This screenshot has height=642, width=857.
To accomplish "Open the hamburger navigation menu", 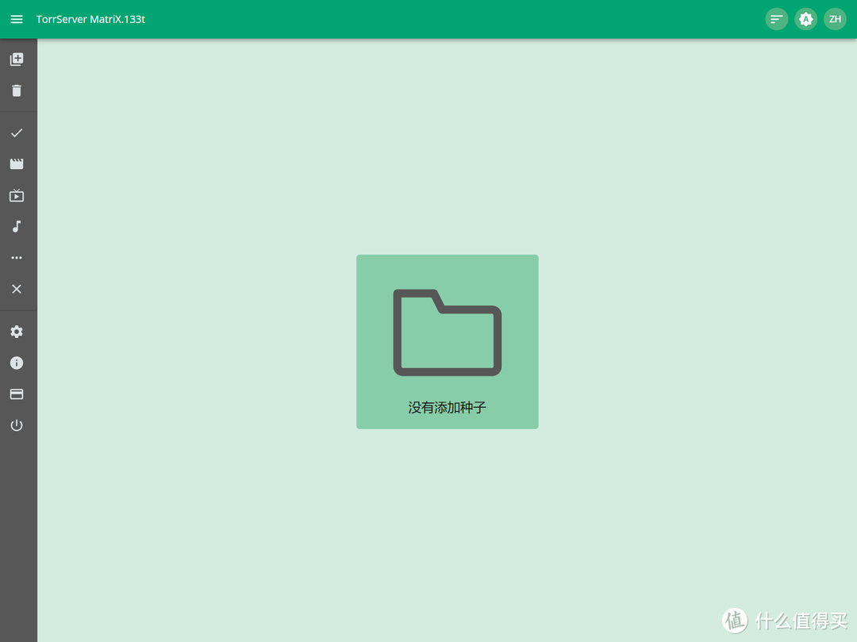I will (17, 19).
